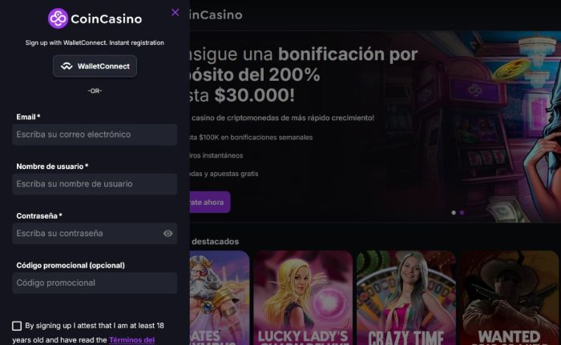The height and width of the screenshot is (345, 561).
Task: Close the sign-up panel with the X
Action: click(175, 13)
